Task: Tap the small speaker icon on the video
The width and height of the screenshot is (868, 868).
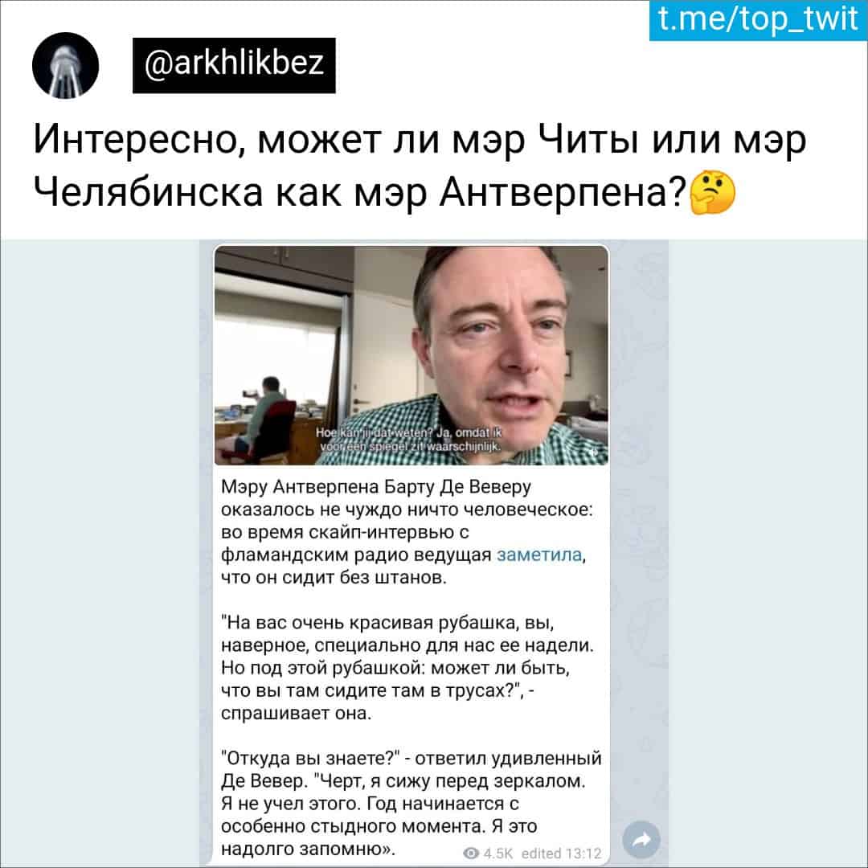Action: click(595, 452)
